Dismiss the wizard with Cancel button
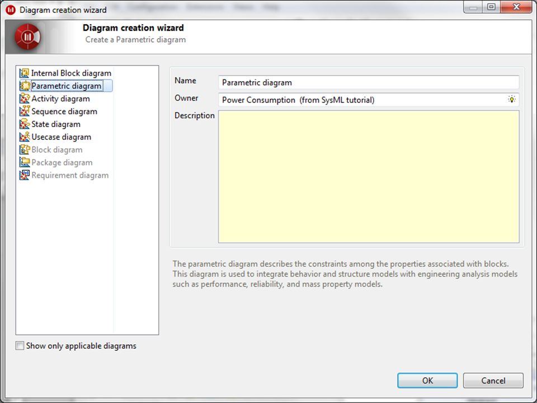Screen dimensions: 537x403 click(x=493, y=381)
